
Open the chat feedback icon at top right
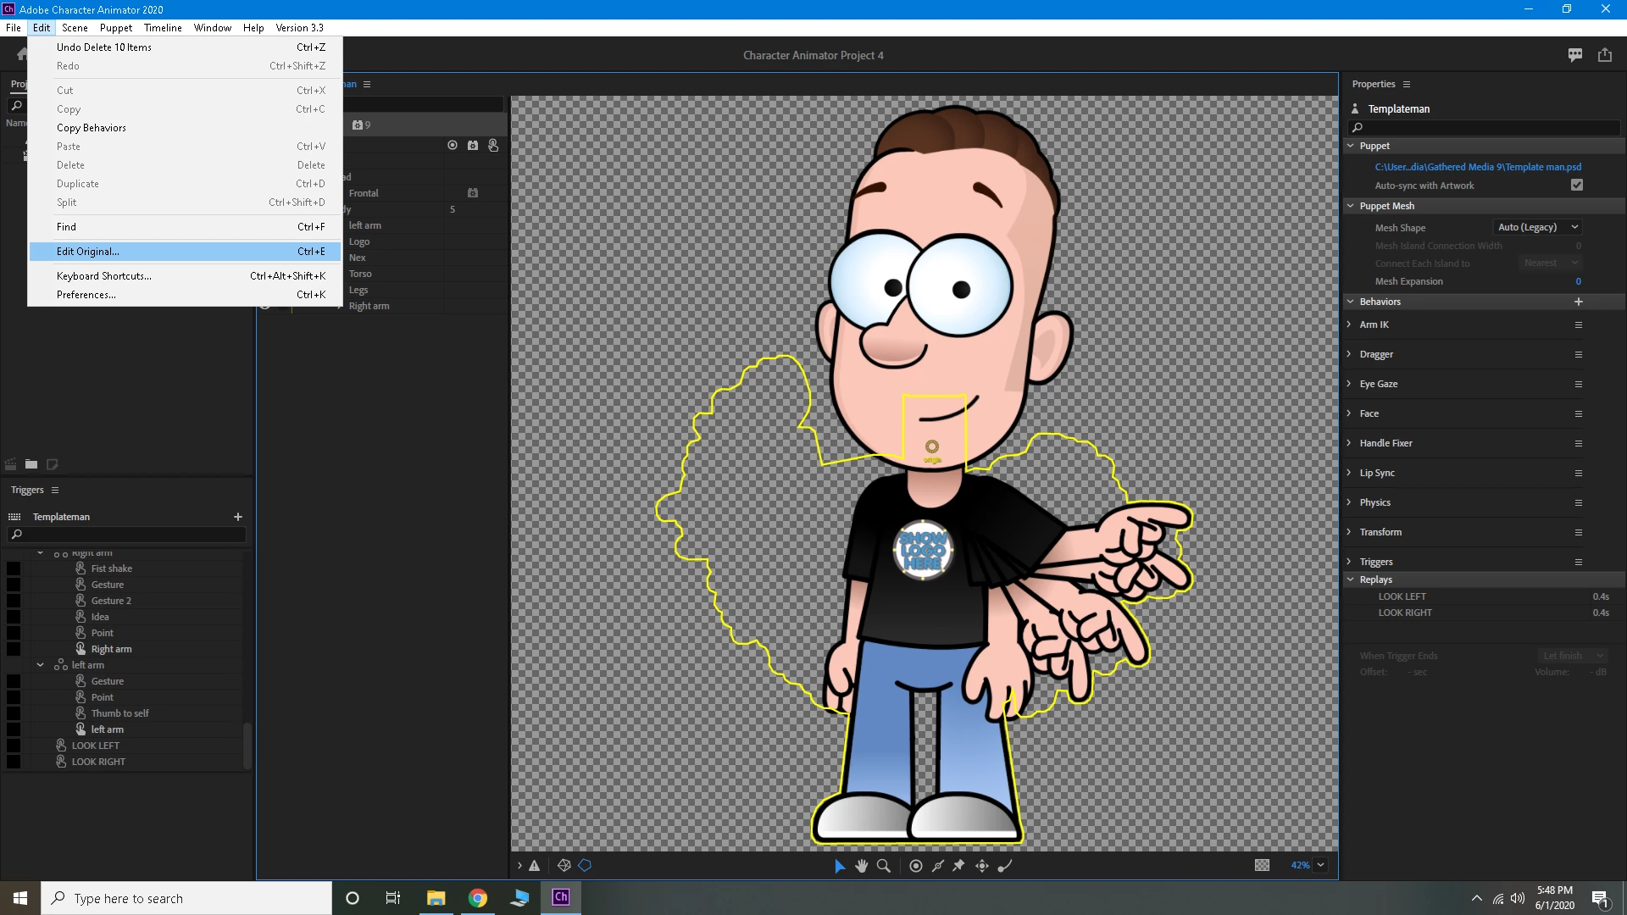click(1575, 55)
